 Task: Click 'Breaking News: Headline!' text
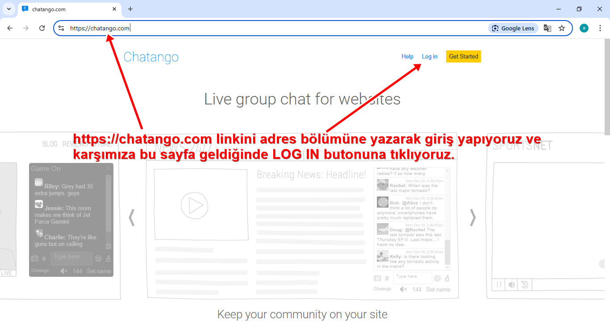(311, 175)
